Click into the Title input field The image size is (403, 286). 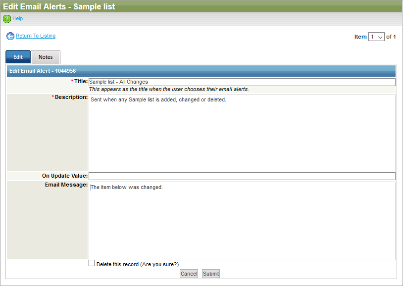click(x=242, y=82)
